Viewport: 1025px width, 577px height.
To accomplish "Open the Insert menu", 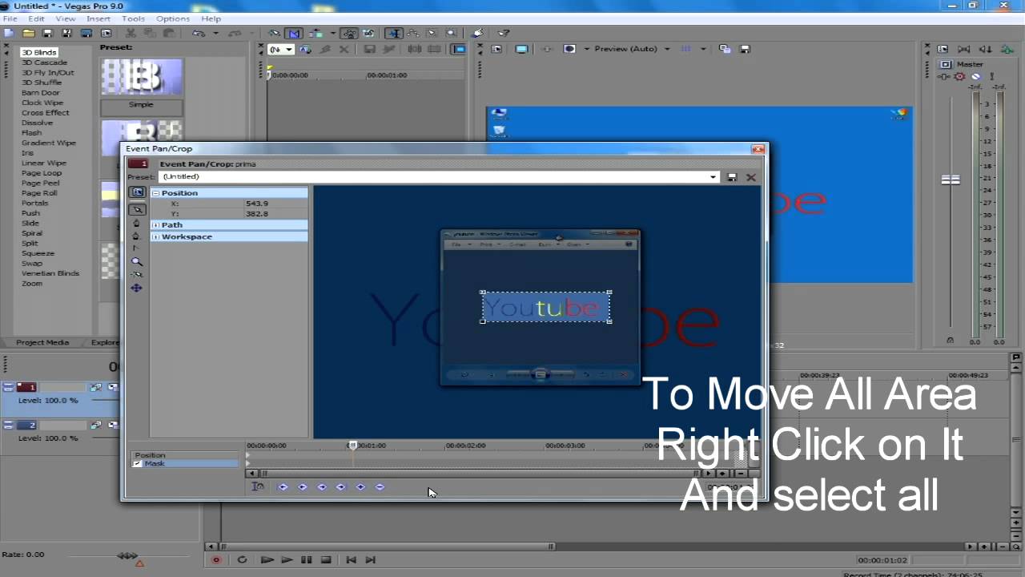I will pyautogui.click(x=98, y=18).
